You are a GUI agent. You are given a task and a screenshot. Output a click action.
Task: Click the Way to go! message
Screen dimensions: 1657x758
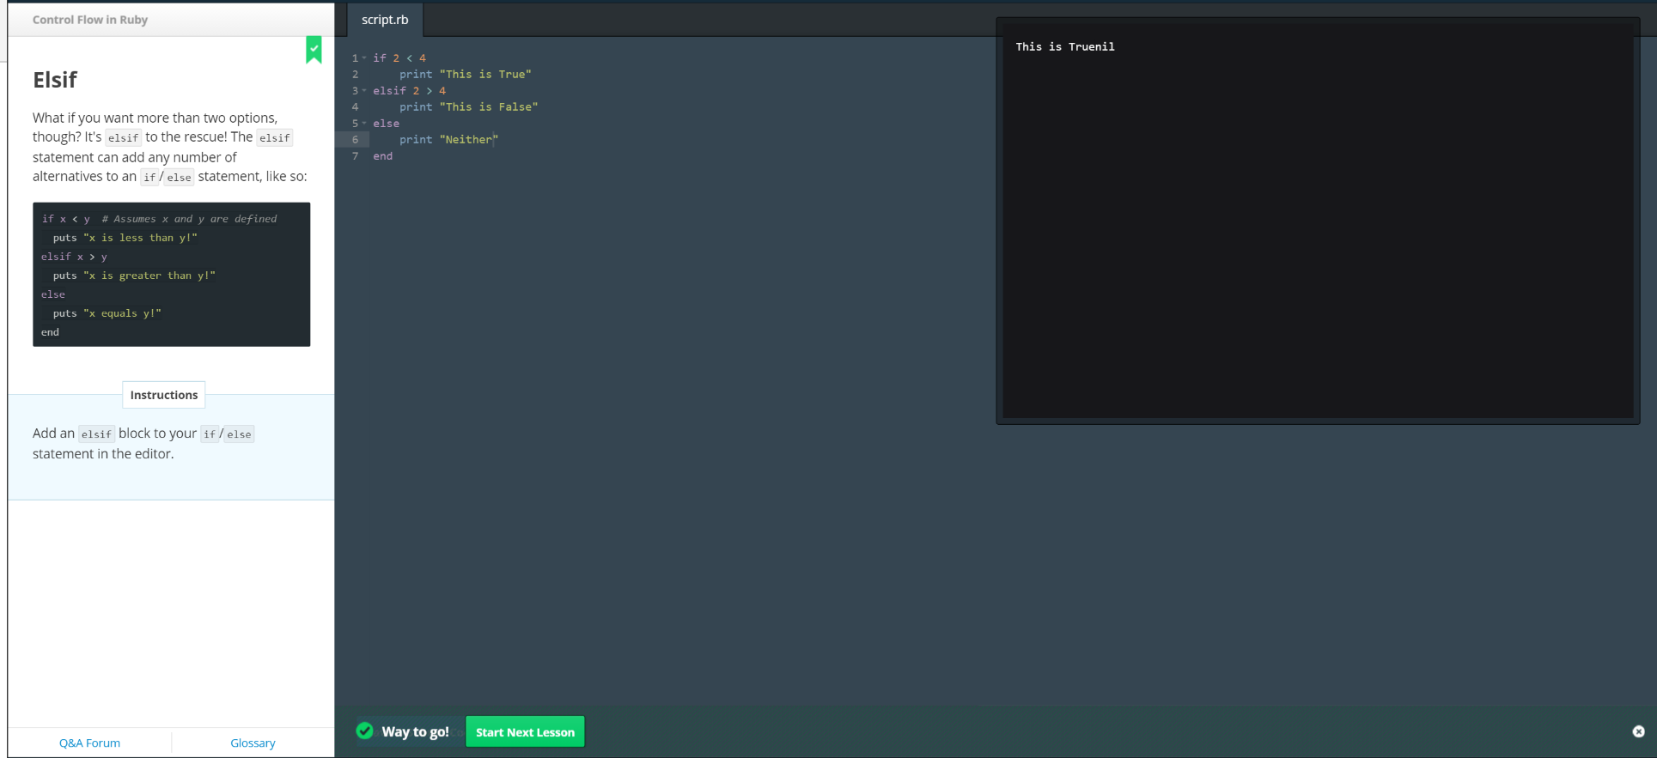point(415,731)
